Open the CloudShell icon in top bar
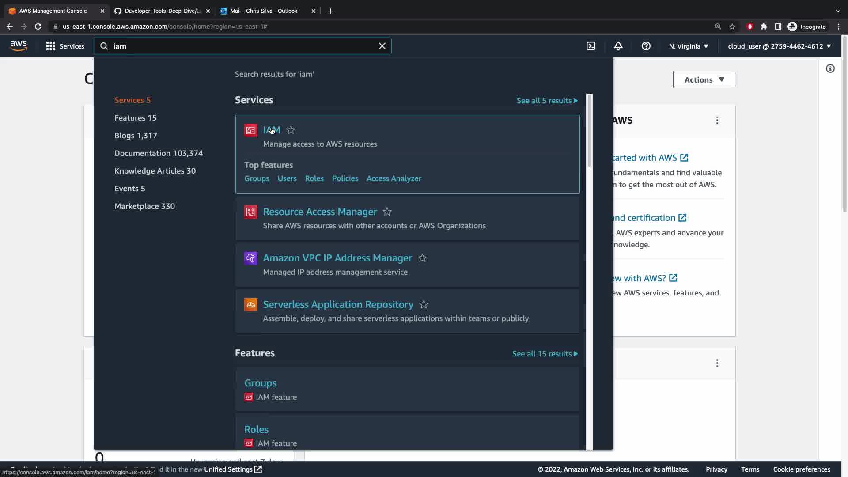 591,46
